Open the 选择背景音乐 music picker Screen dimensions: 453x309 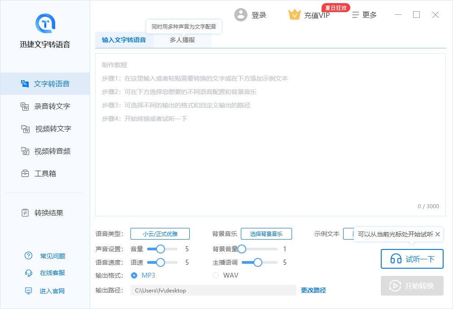coord(267,234)
